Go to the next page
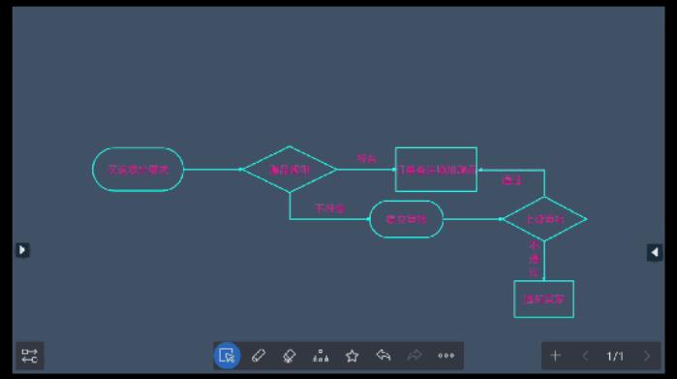 pos(647,356)
